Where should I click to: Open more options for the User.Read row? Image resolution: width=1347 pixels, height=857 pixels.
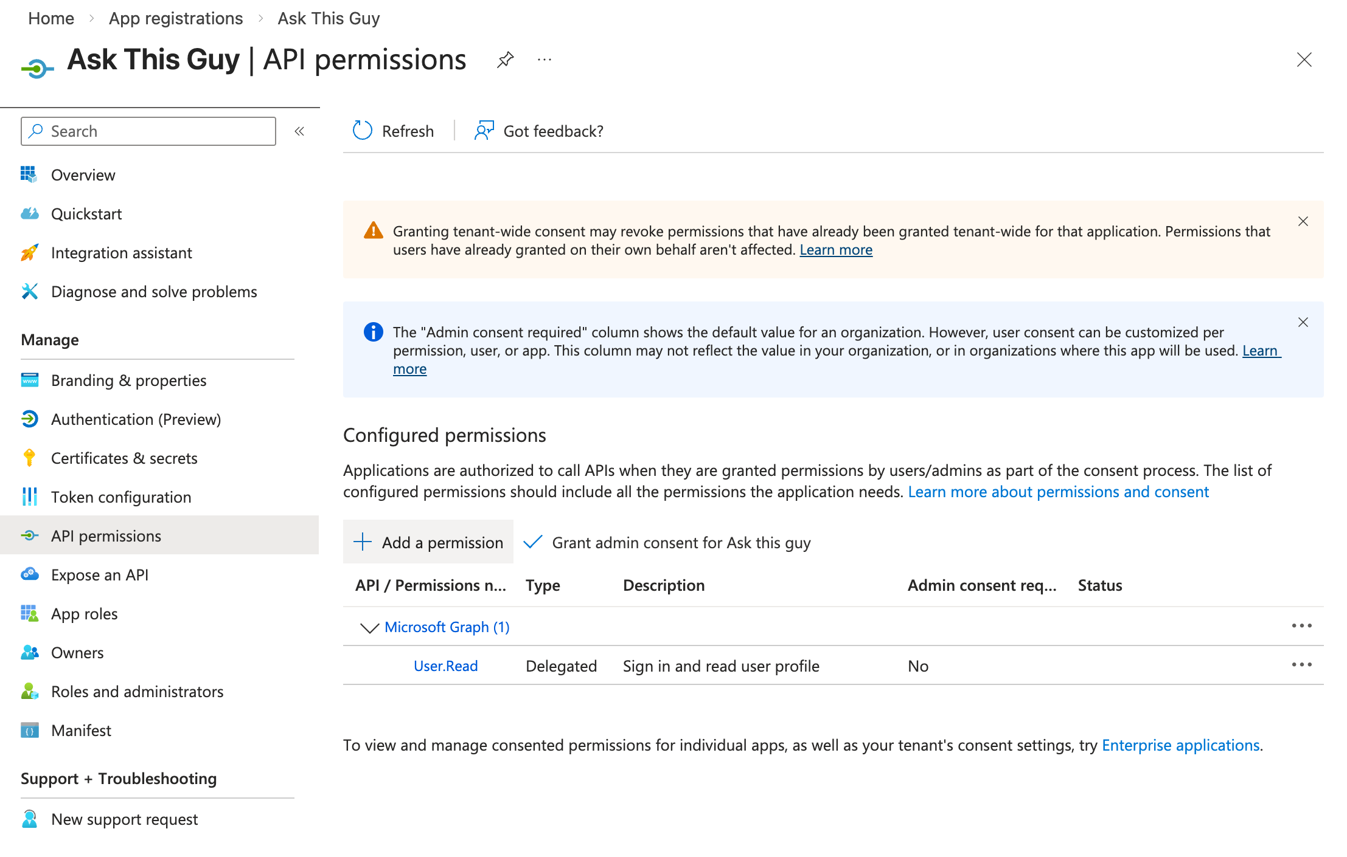[x=1301, y=664]
